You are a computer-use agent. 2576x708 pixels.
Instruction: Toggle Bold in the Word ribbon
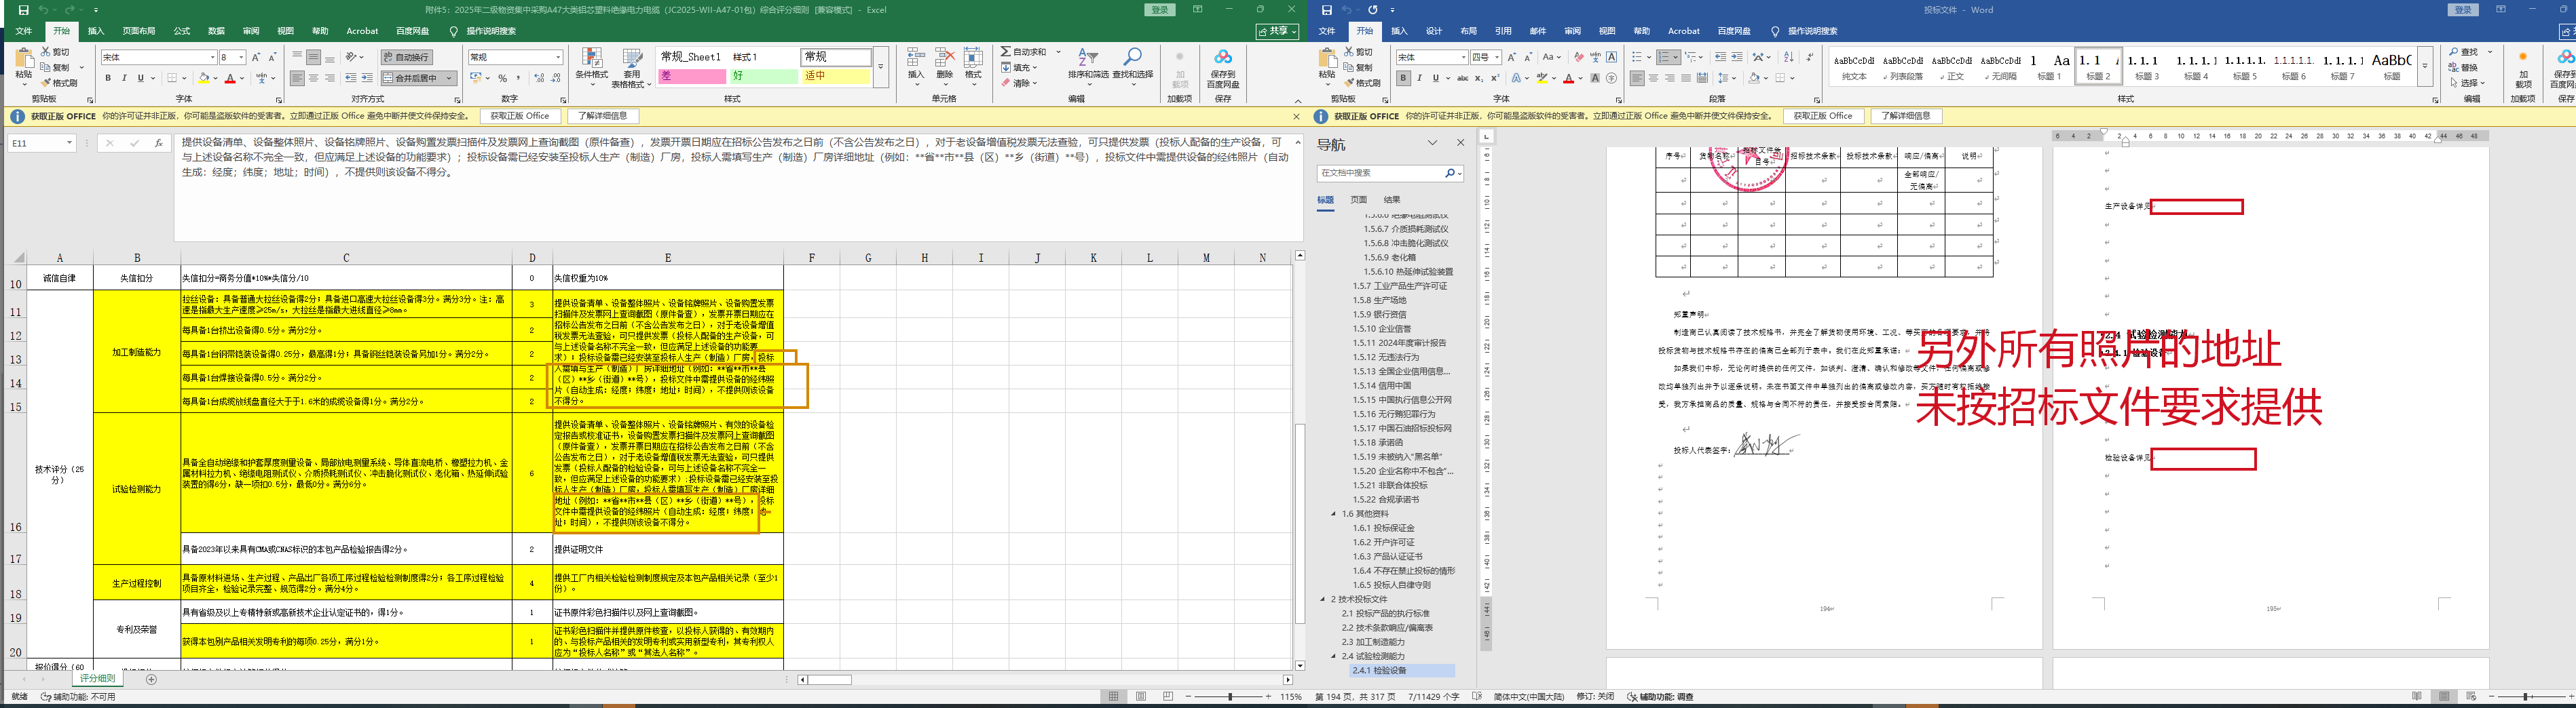[1403, 78]
